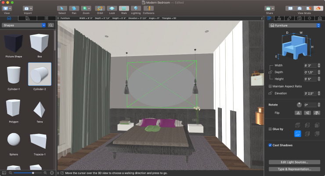Image resolution: width=325 pixels, height=176 pixels.
Task: Open the Zoom tool dropdown arrow
Action: pos(89,8)
